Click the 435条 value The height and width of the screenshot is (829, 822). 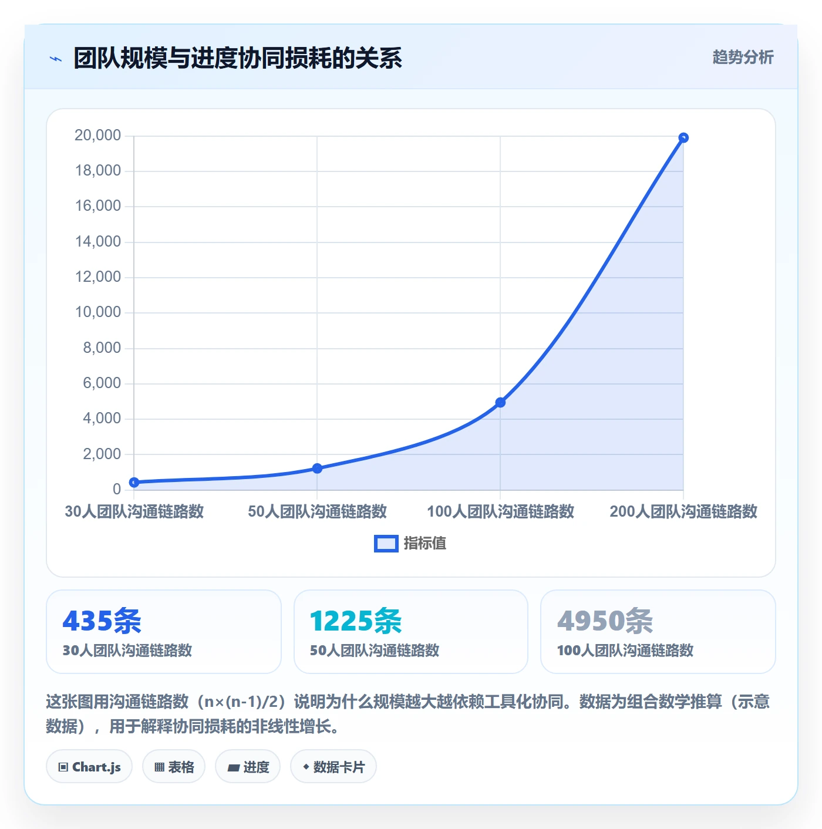pyautogui.click(x=102, y=621)
